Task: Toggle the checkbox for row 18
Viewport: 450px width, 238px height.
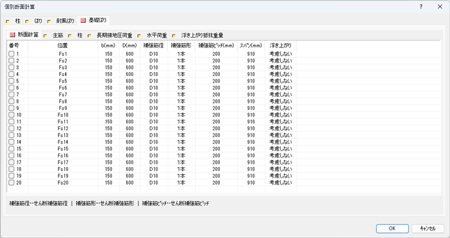Action: pos(11,169)
